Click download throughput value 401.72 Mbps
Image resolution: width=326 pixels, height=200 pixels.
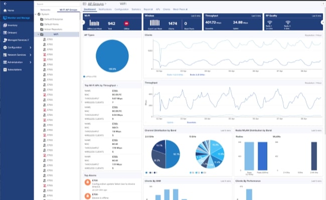(x=213, y=22)
